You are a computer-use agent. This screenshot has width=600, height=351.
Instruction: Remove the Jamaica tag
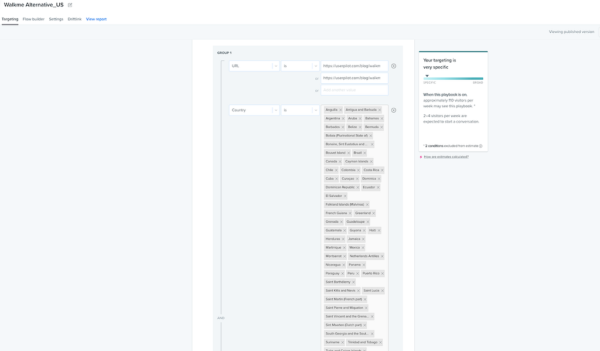coord(363,239)
